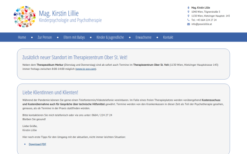Click the map pin icon for Tilgnerstraße 3
The image size is (247, 154).
click(188, 11)
